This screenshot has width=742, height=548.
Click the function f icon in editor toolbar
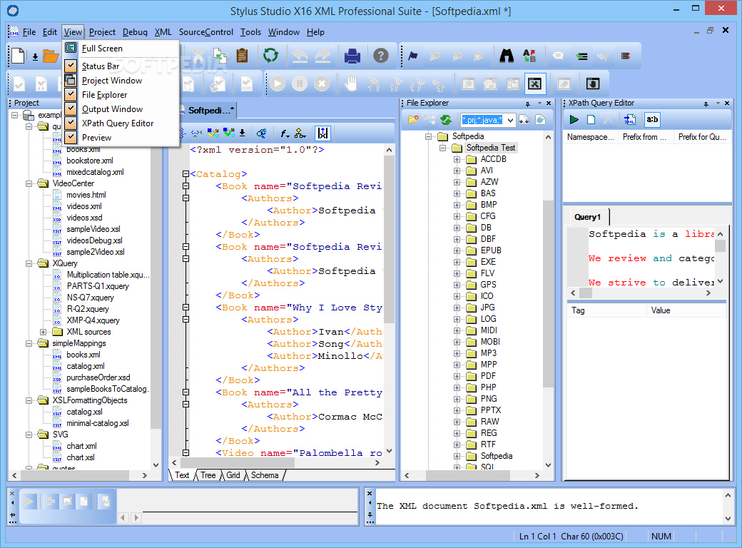click(285, 133)
